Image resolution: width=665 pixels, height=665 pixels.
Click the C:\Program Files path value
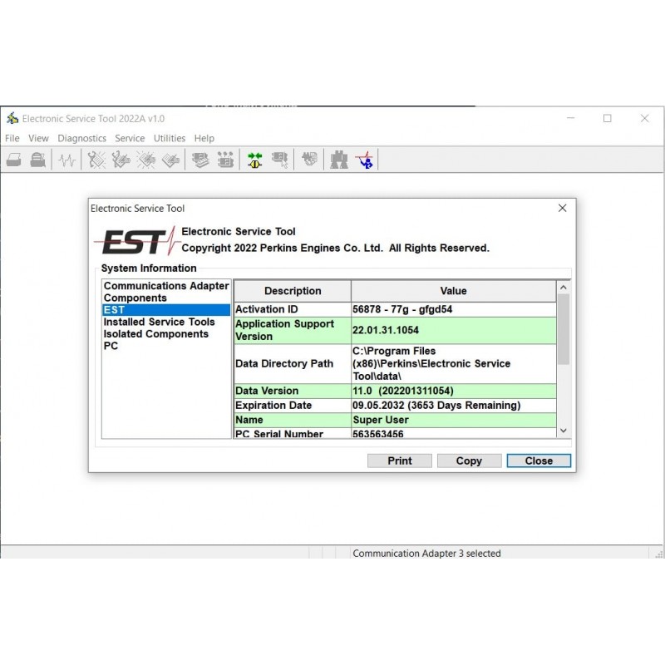pos(453,363)
